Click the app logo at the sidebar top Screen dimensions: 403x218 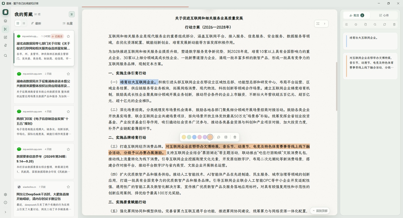click(x=5, y=12)
